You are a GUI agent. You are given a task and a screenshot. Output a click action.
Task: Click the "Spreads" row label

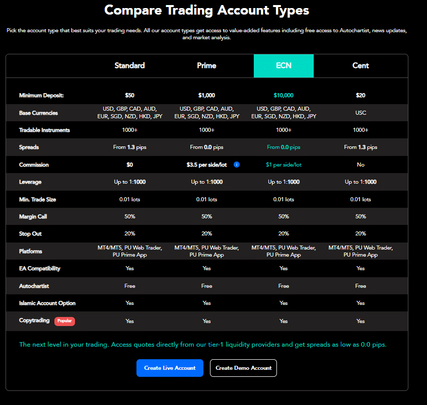point(29,147)
